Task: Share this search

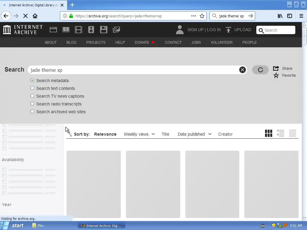Action: click(x=283, y=68)
